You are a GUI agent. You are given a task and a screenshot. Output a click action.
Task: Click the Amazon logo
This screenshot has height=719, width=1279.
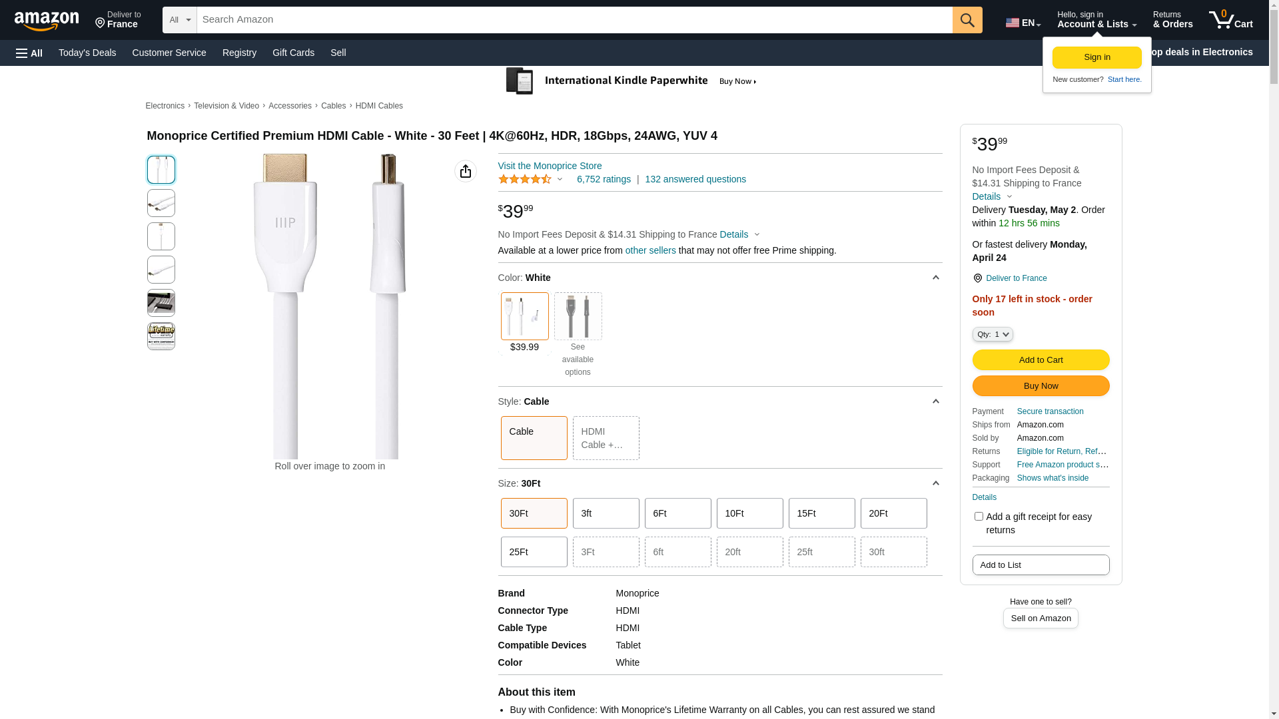[x=47, y=21]
